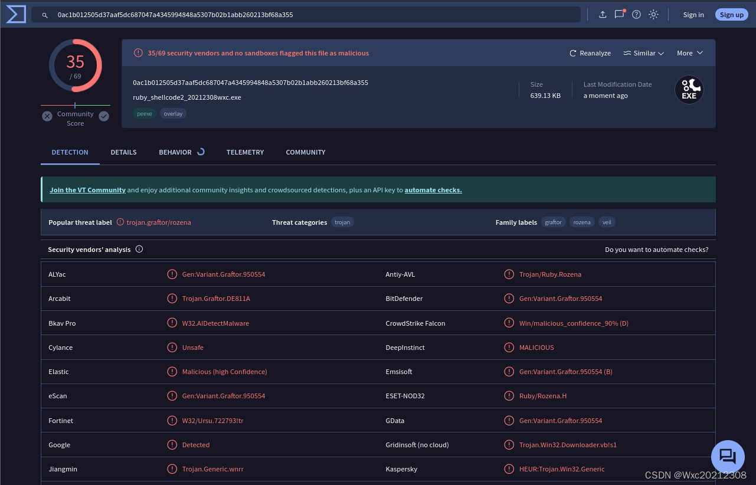This screenshot has height=485, width=756.
Task: Click the search magnifier icon
Action: pyautogui.click(x=45, y=15)
